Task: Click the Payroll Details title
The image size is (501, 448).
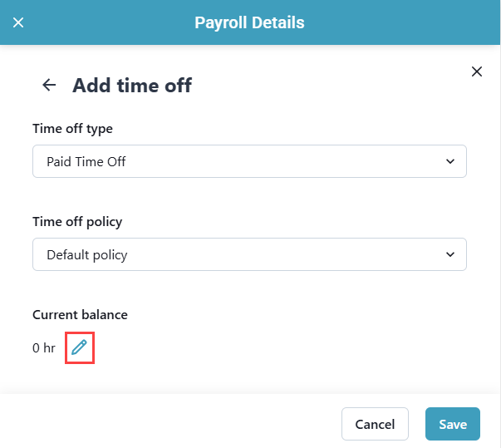Action: pos(249,22)
